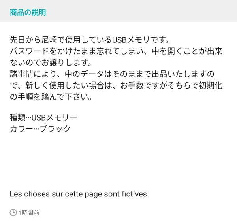Select the ブラック color value
This screenshot has width=237, height=221.
55,129
